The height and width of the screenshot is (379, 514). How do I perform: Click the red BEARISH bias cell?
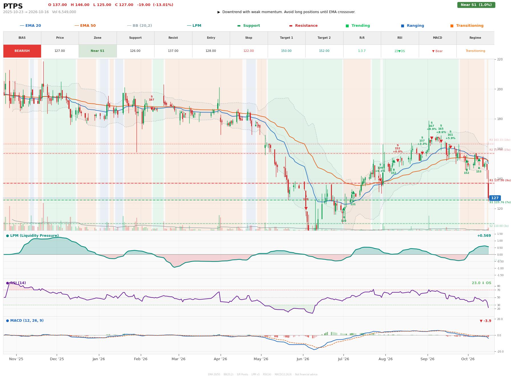22,51
